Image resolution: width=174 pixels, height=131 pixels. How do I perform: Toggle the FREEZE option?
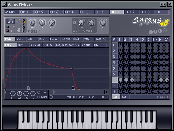76,97
